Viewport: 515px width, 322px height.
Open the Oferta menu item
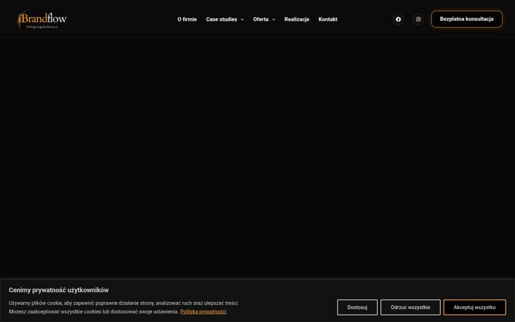[x=261, y=19]
